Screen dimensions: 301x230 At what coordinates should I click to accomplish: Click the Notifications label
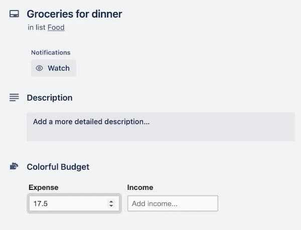coord(51,52)
